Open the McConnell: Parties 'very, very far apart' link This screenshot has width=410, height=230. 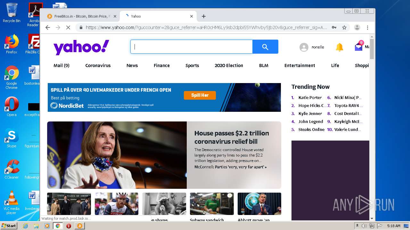coord(230,167)
